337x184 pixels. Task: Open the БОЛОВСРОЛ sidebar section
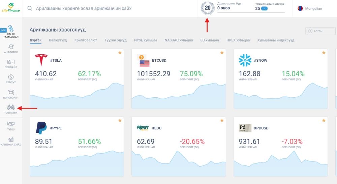pyautogui.click(x=11, y=94)
